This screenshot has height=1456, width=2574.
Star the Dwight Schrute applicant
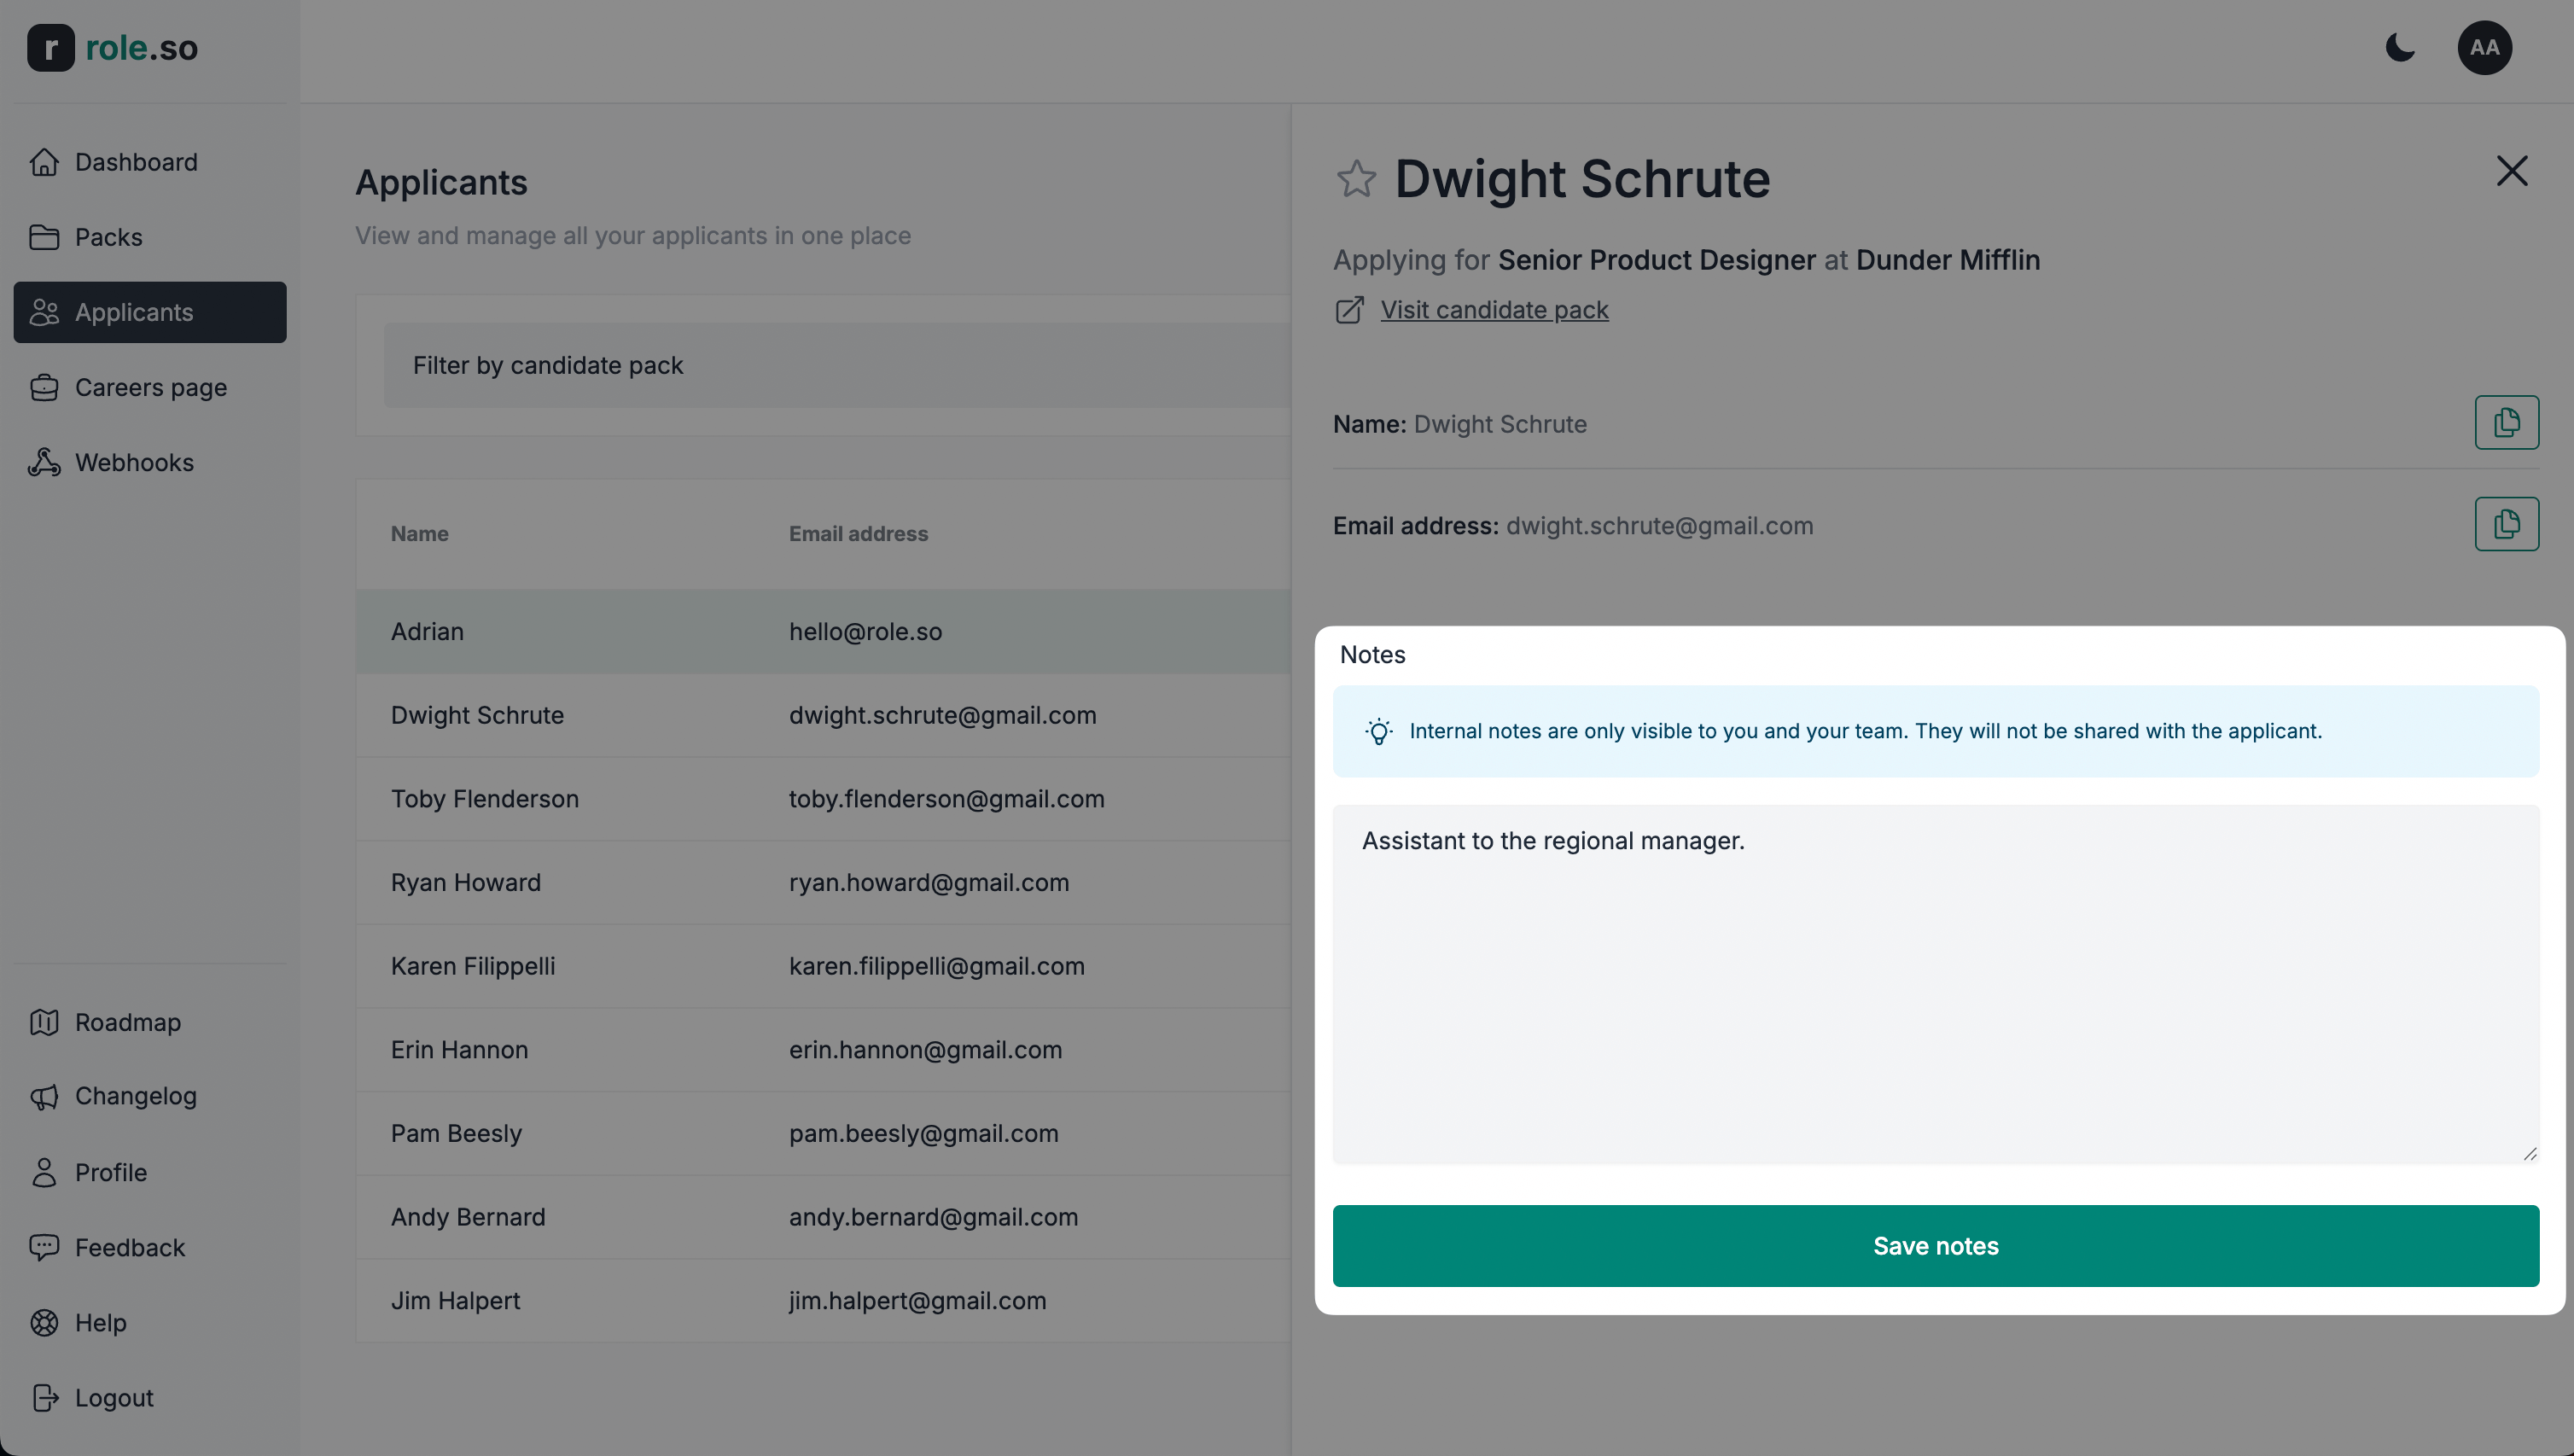coord(1356,179)
